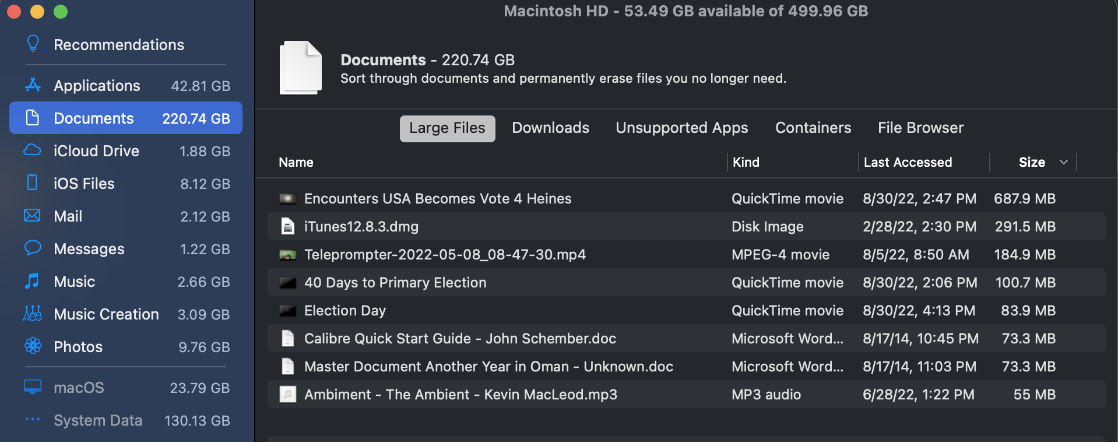Screen dimensions: 1118x442
Task: Sort files by Kind column header
Action: click(x=746, y=162)
